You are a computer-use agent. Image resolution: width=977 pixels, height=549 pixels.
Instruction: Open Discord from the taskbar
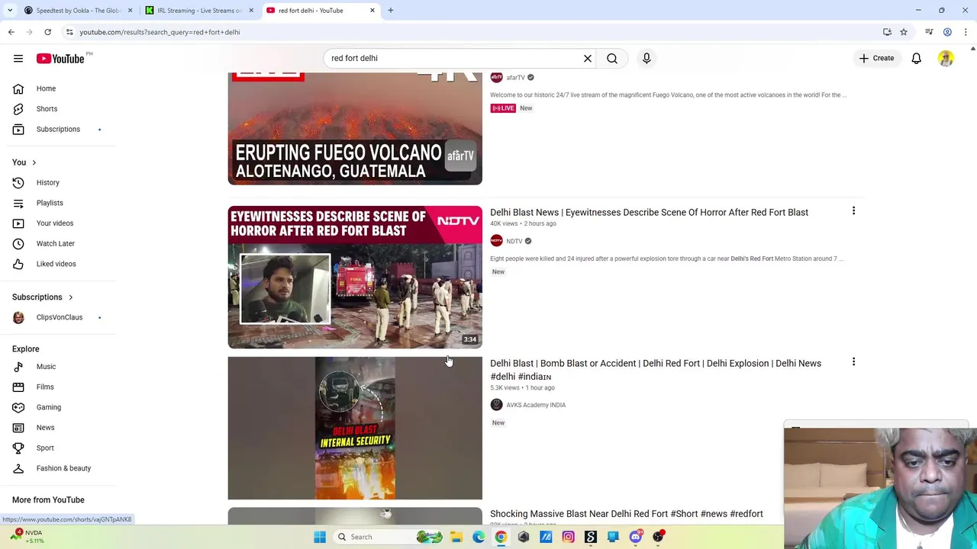(635, 537)
